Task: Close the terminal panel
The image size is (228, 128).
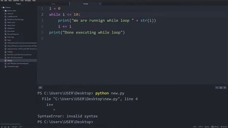Action: pos(225,88)
